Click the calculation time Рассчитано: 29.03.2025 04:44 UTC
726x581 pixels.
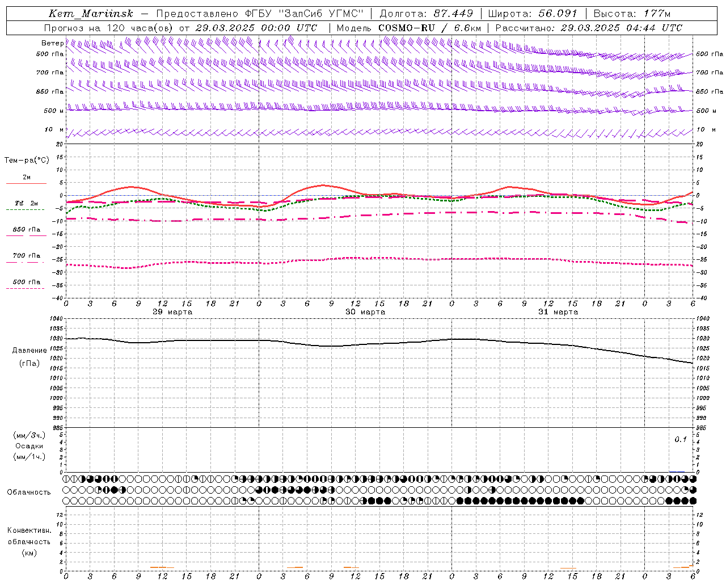[x=589, y=28]
